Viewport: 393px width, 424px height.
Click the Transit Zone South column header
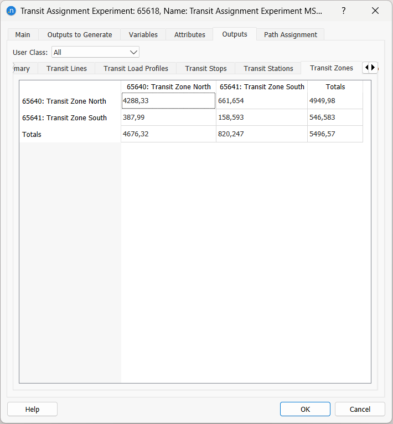click(x=262, y=86)
